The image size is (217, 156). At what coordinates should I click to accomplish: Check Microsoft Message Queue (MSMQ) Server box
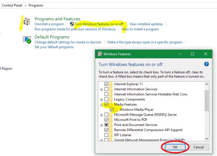point(106,114)
